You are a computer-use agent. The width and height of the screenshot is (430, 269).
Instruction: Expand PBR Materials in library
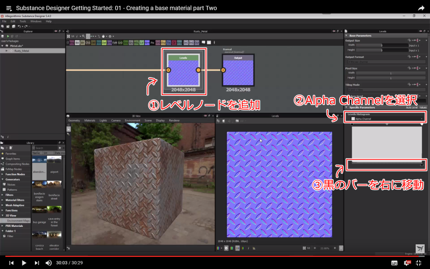point(3,226)
